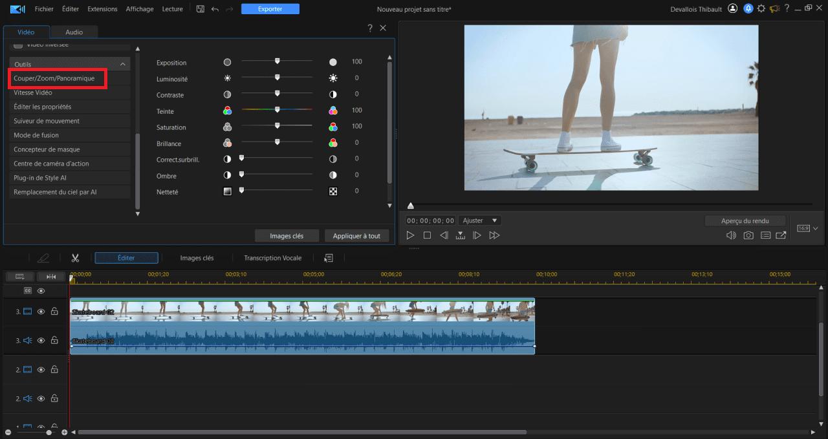Click the Éditer button in timeline toolbar

tap(126, 258)
